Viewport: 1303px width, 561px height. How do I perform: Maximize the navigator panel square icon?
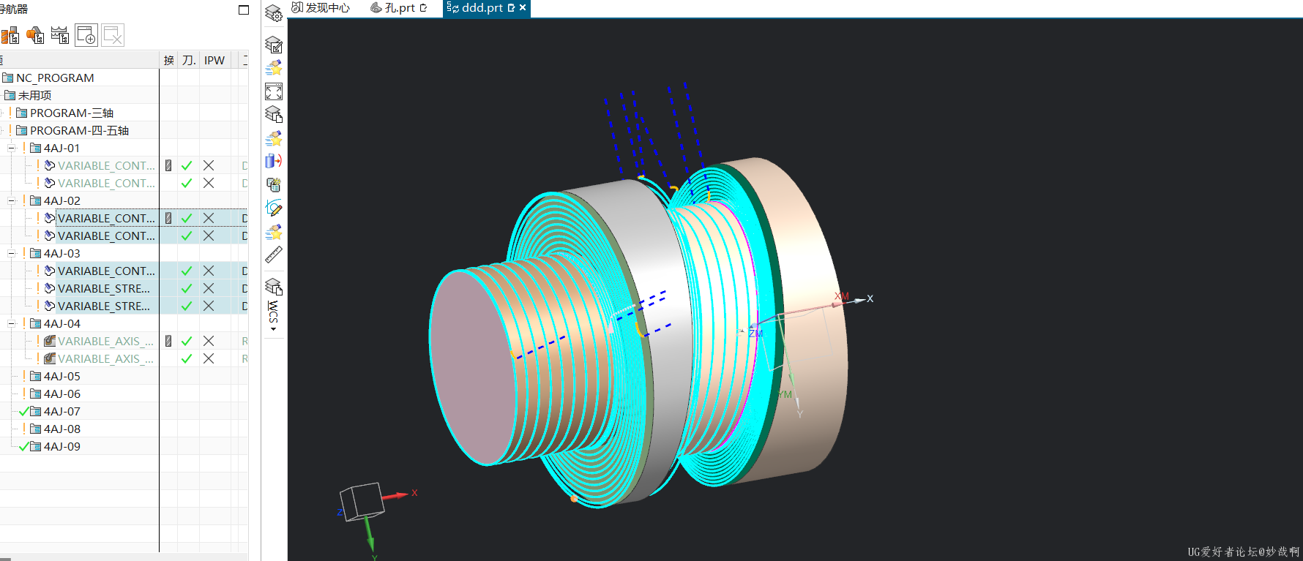pos(244,10)
